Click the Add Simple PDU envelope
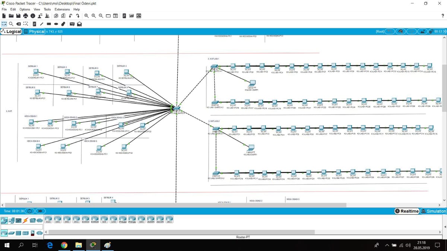The width and height of the screenshot is (447, 251). click(x=72, y=24)
